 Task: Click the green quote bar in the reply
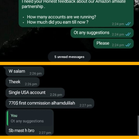point(8,118)
